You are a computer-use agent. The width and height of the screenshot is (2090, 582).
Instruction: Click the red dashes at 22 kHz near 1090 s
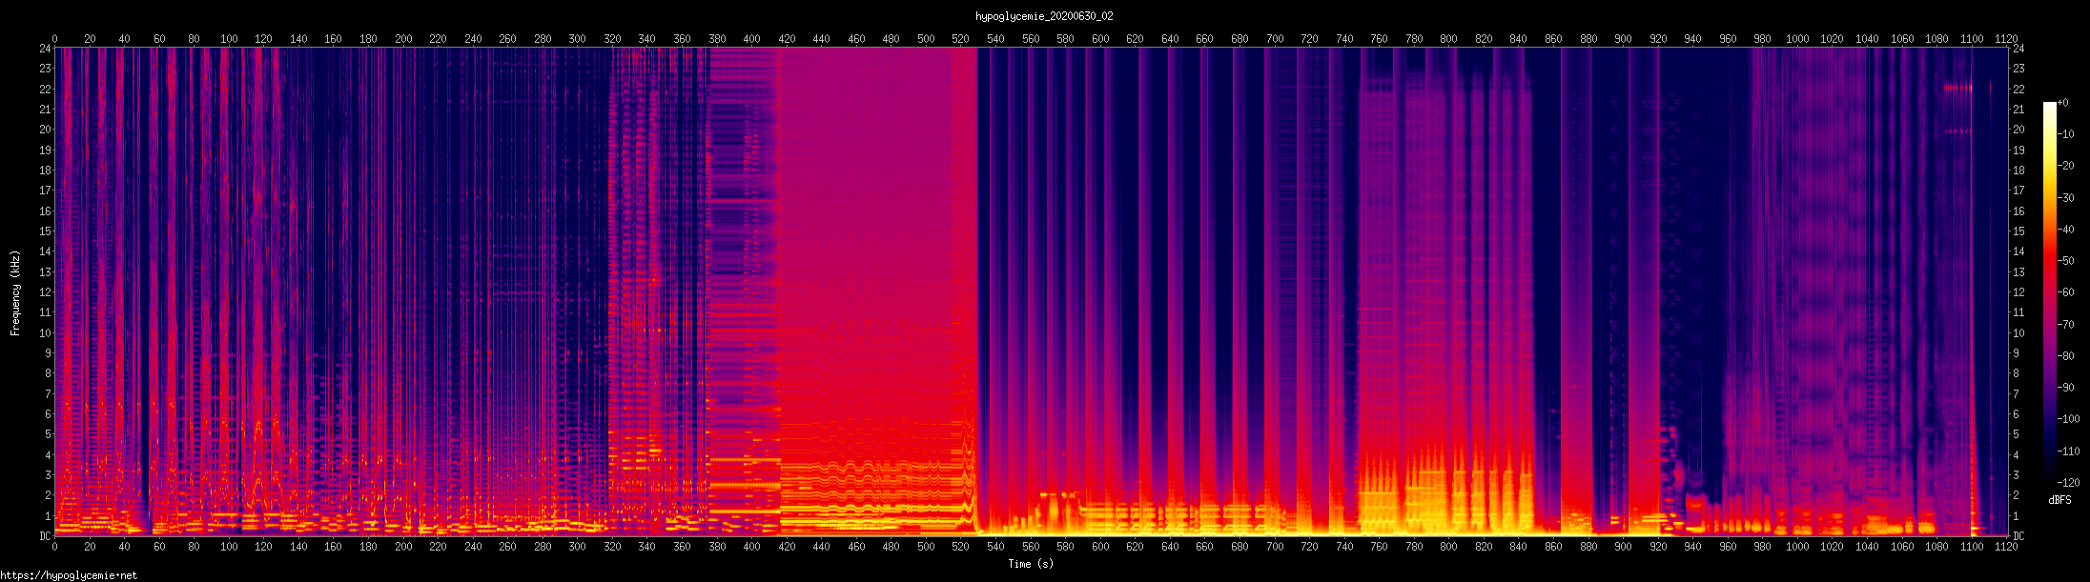[1958, 88]
